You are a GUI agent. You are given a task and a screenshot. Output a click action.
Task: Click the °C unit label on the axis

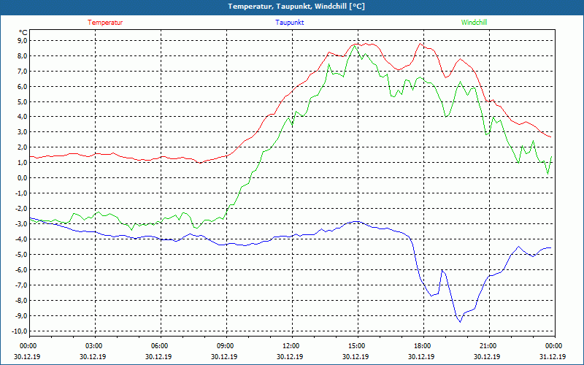pyautogui.click(x=23, y=33)
